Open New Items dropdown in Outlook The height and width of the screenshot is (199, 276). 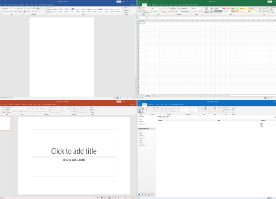tap(143, 110)
